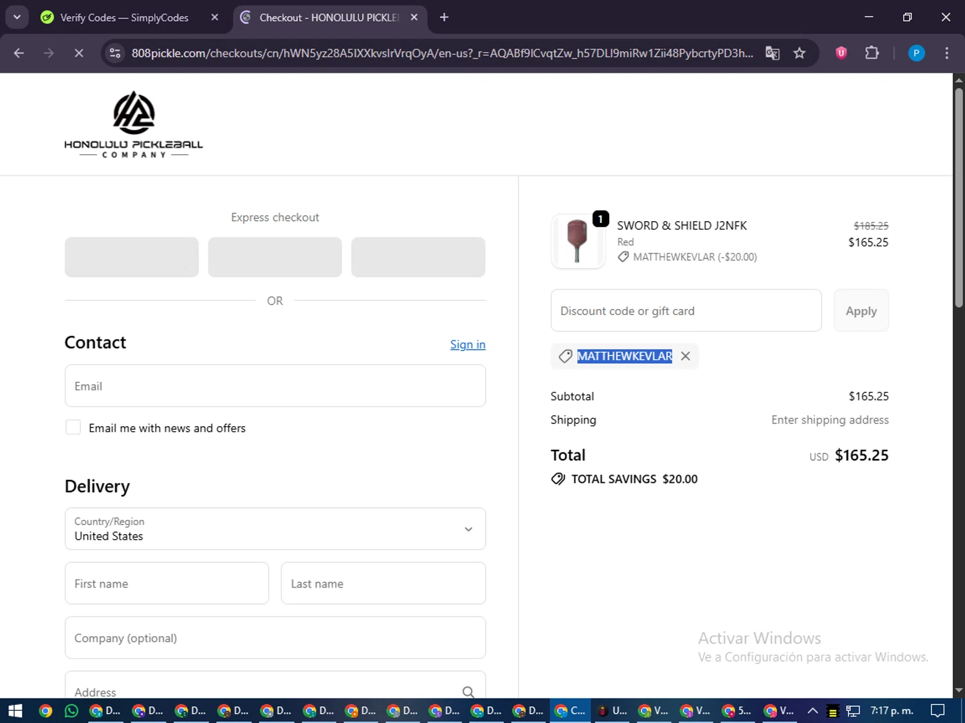Viewport: 965px width, 723px height.
Task: Go back to the previous page
Action: [19, 53]
